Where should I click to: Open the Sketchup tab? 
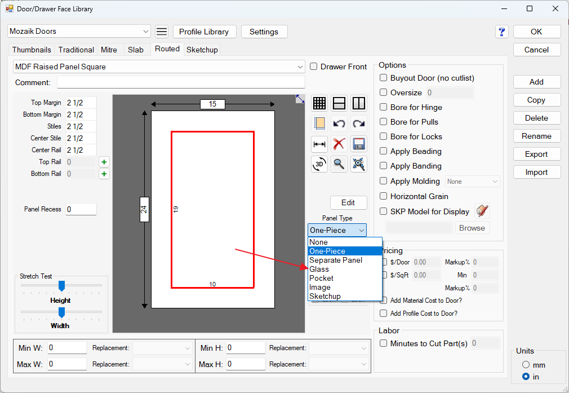[x=202, y=50]
